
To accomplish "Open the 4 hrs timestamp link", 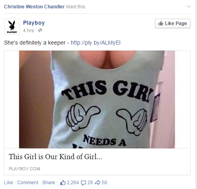I will [28, 31].
